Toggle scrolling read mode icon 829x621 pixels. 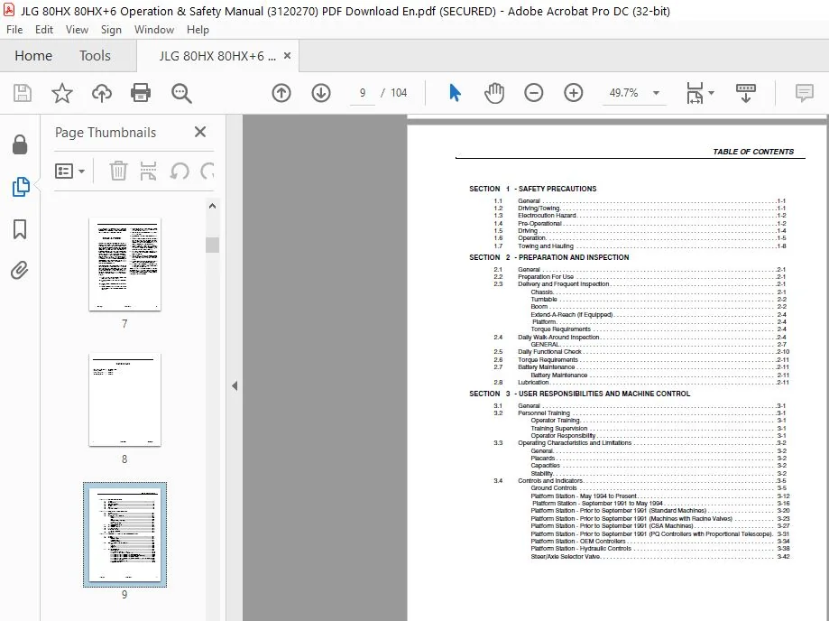(745, 93)
